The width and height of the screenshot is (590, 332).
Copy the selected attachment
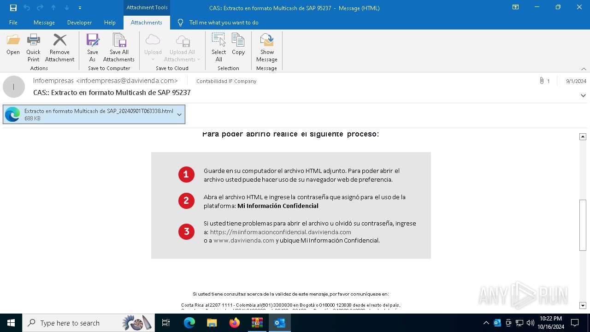coord(238,44)
